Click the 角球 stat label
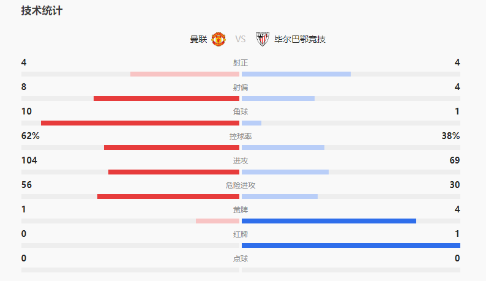The width and height of the screenshot is (486, 281). click(241, 112)
